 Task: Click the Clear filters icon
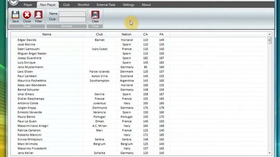click(95, 15)
